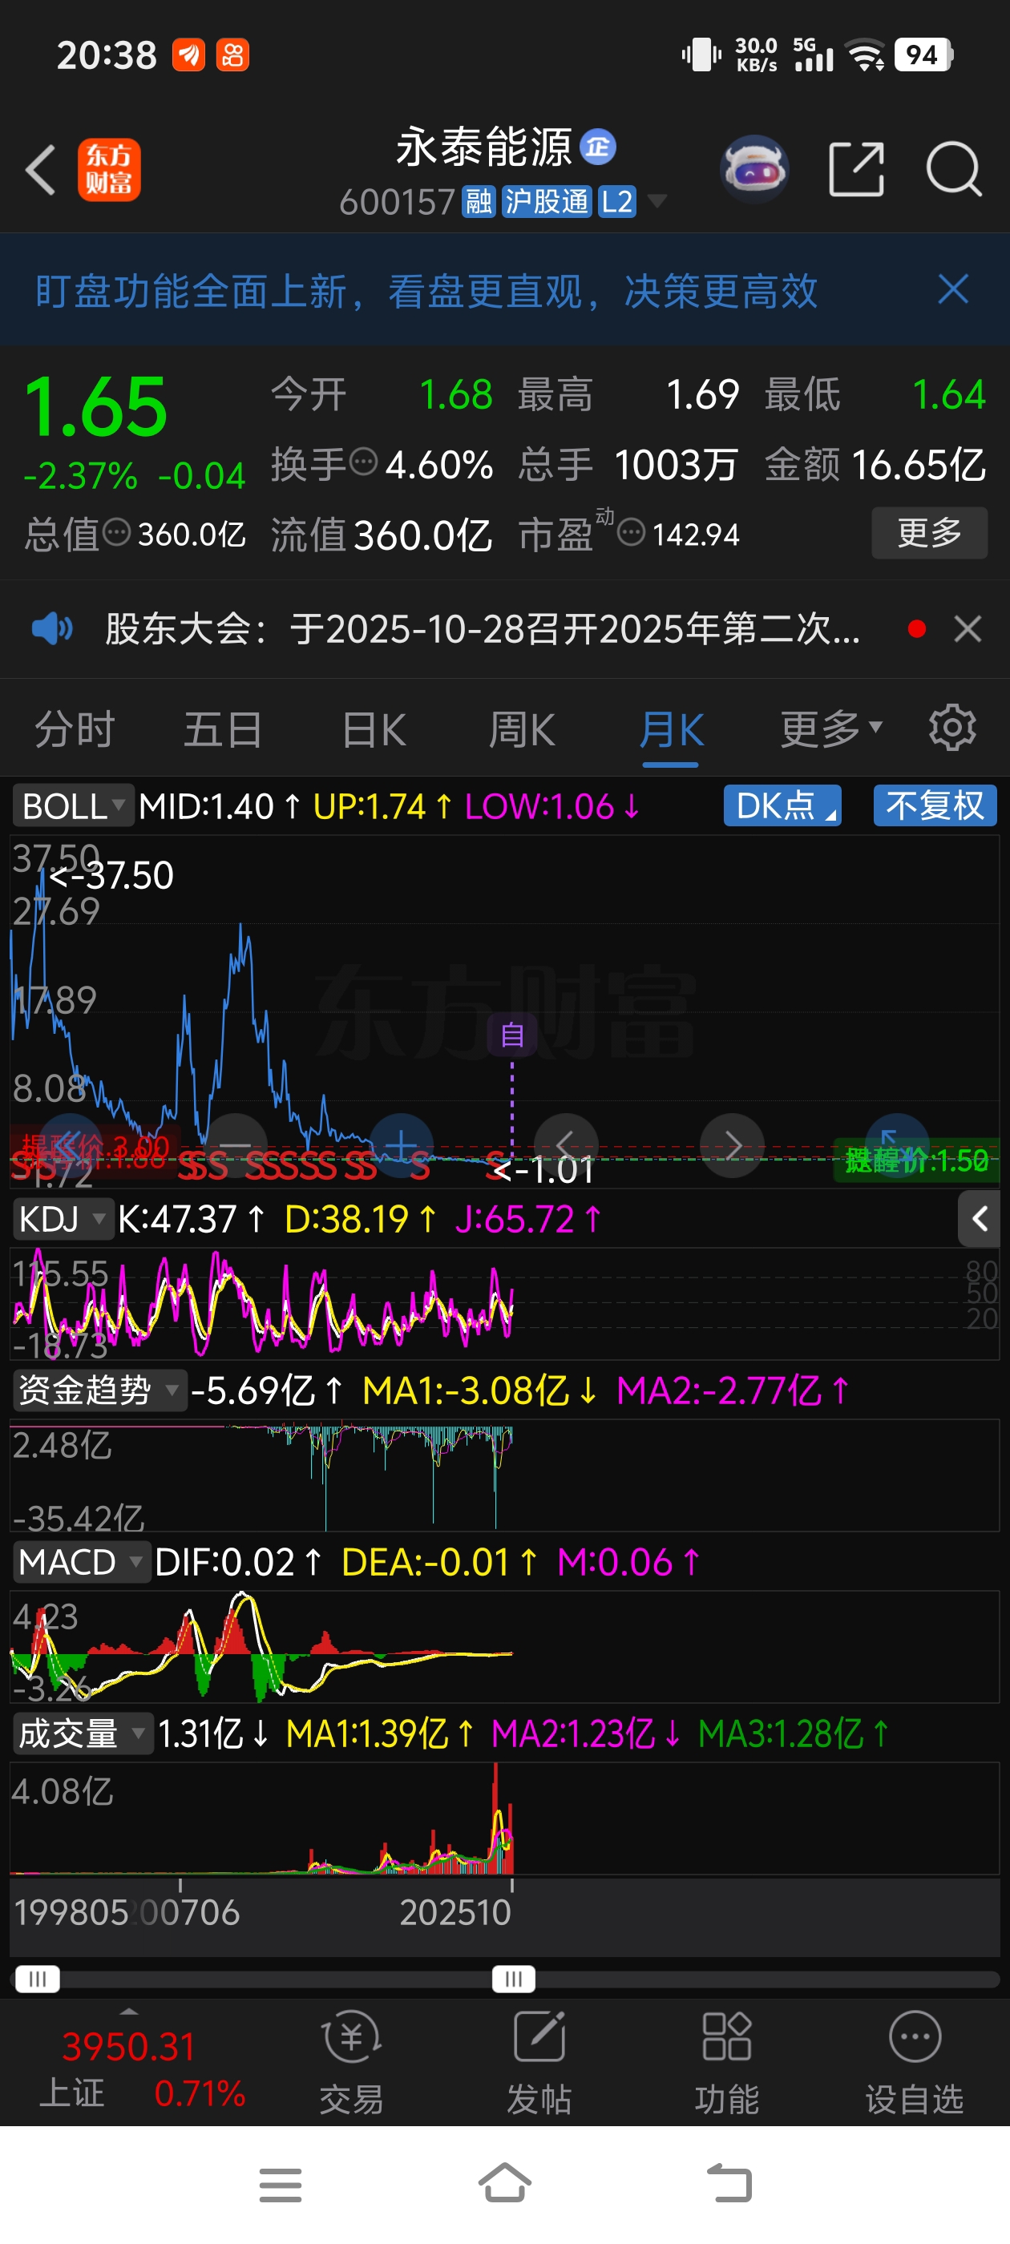The image size is (1010, 2244).
Task: Open the 盯盘功能全面上新 banner link
Action: pyautogui.click(x=426, y=291)
